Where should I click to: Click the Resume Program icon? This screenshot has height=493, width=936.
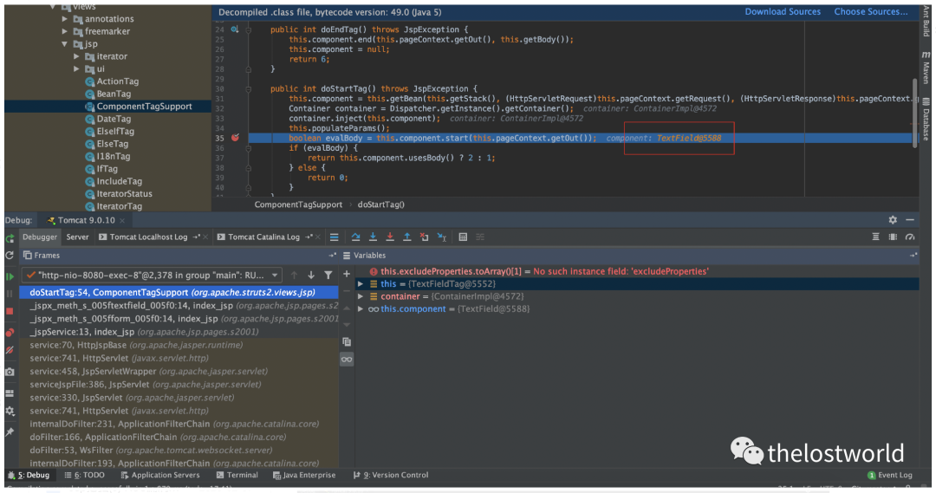(x=10, y=276)
